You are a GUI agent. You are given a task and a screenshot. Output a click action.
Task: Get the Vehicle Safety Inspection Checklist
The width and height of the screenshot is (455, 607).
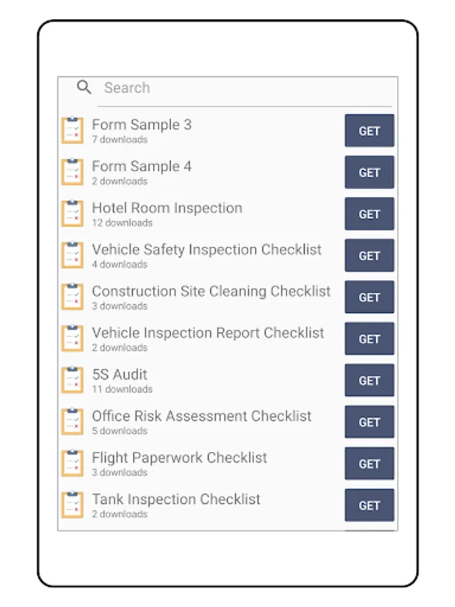coord(369,256)
